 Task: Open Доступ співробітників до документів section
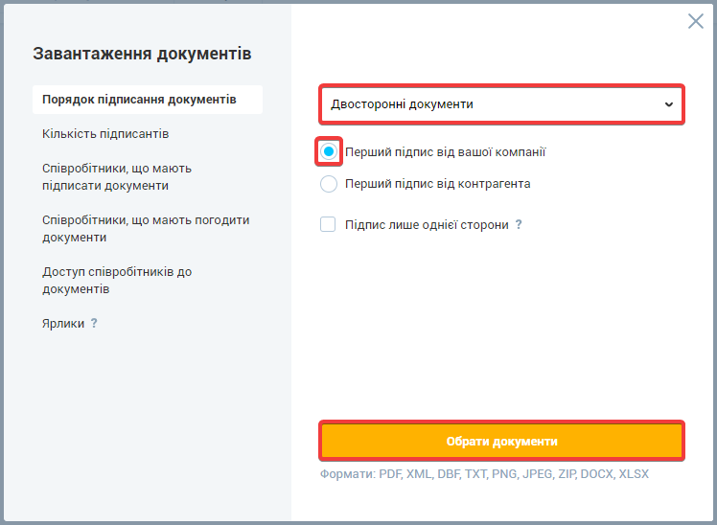[117, 280]
